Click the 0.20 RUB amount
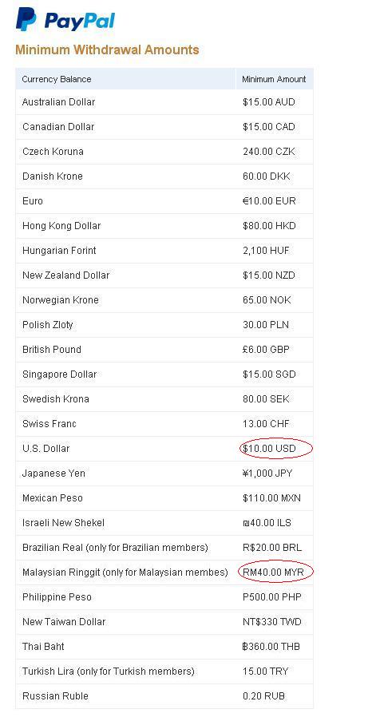Viewport: 376px width, 725px height. tap(263, 696)
